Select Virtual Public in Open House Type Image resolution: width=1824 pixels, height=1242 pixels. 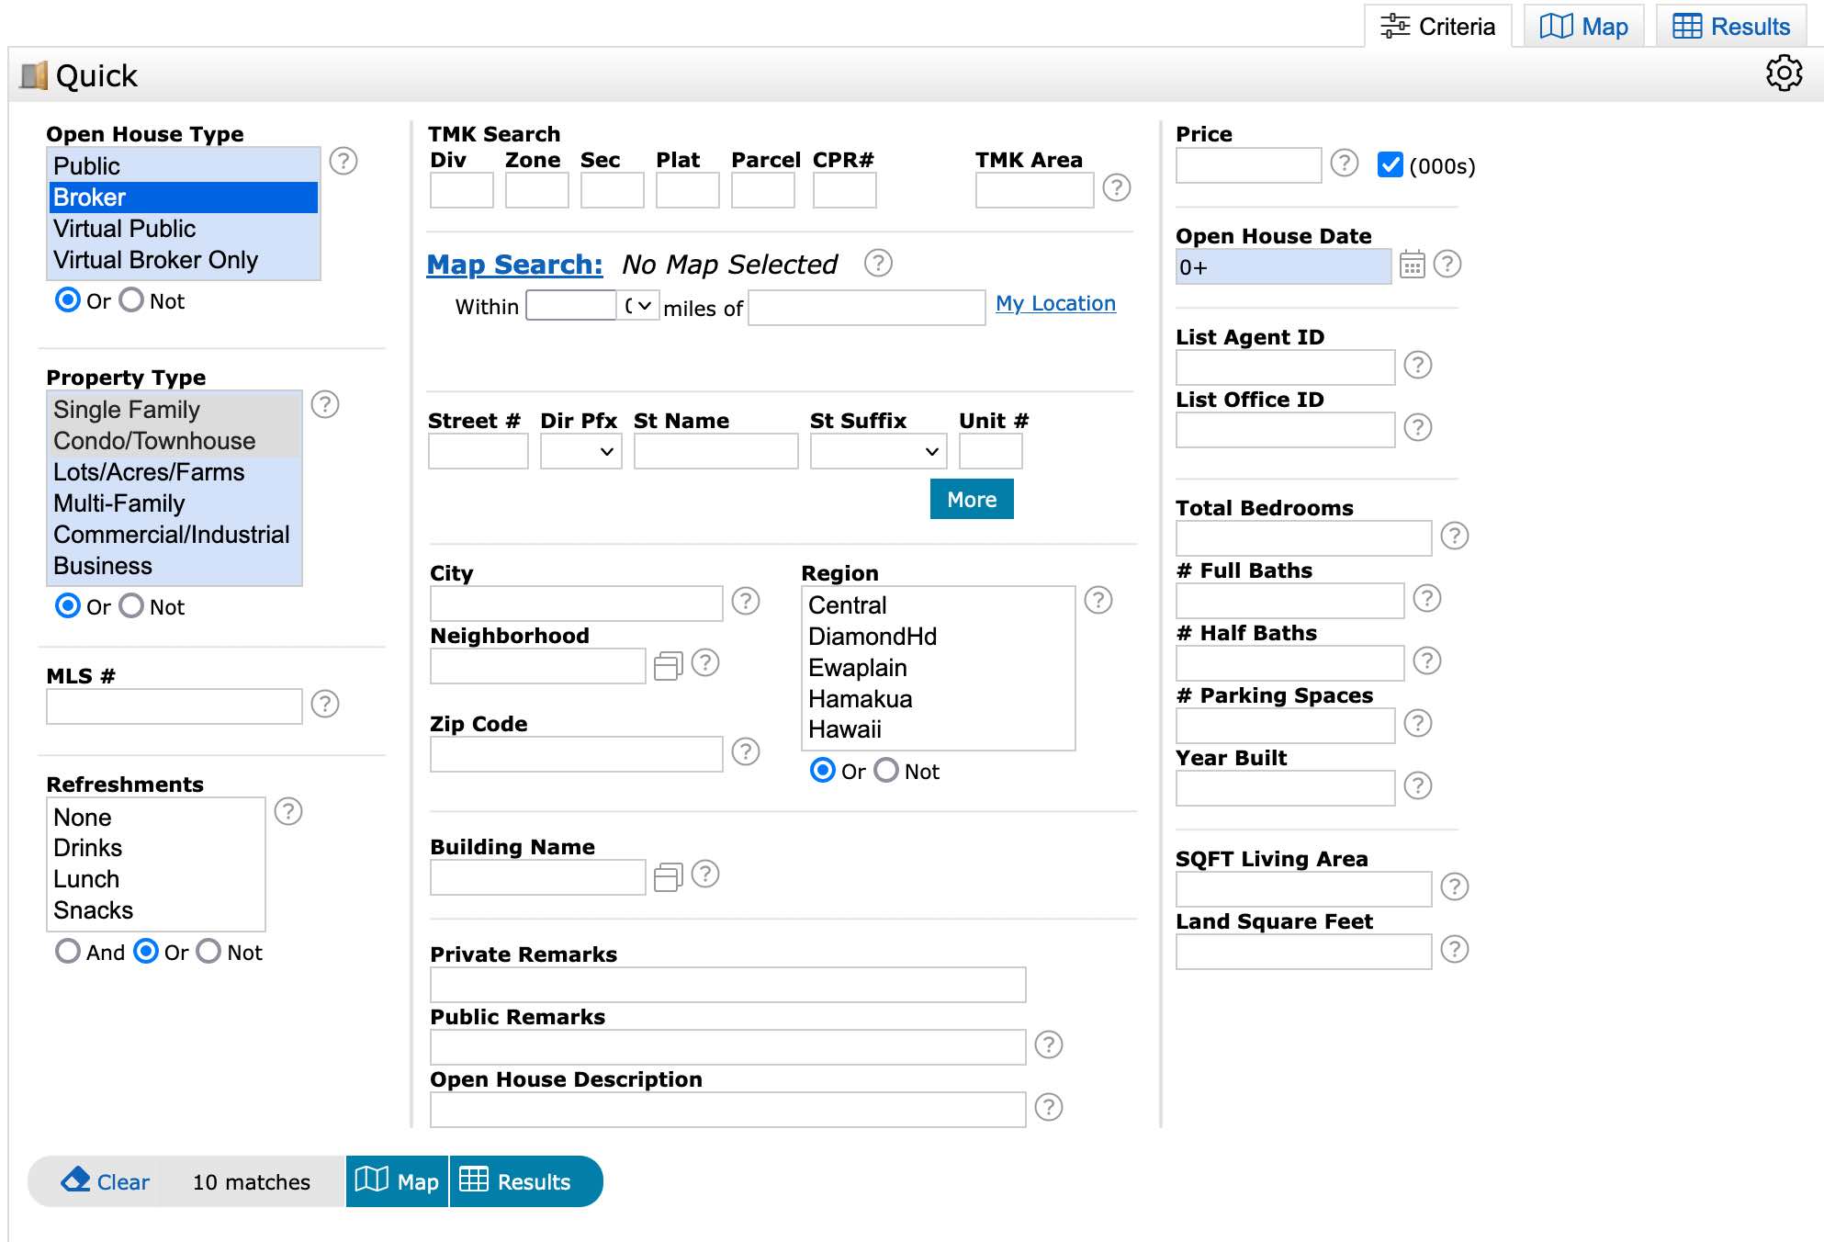125,229
